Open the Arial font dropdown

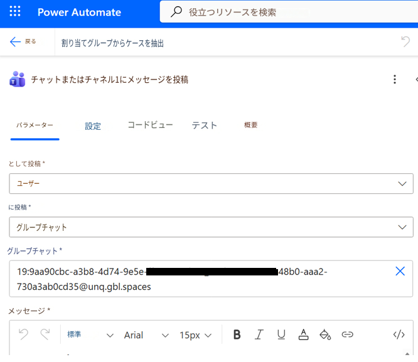click(x=146, y=335)
